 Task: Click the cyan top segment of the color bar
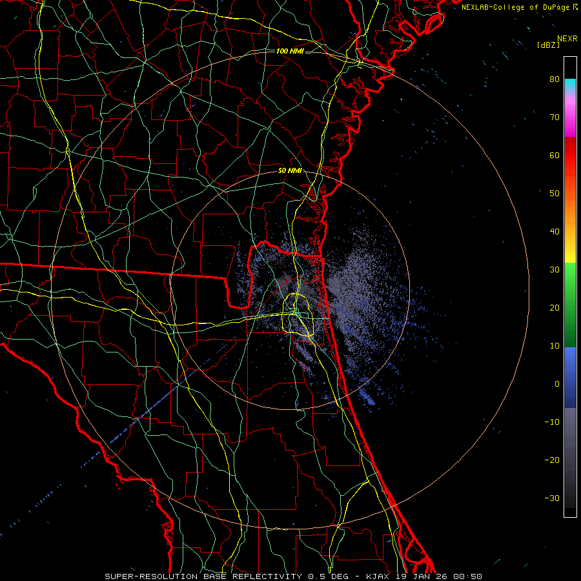[x=570, y=85]
